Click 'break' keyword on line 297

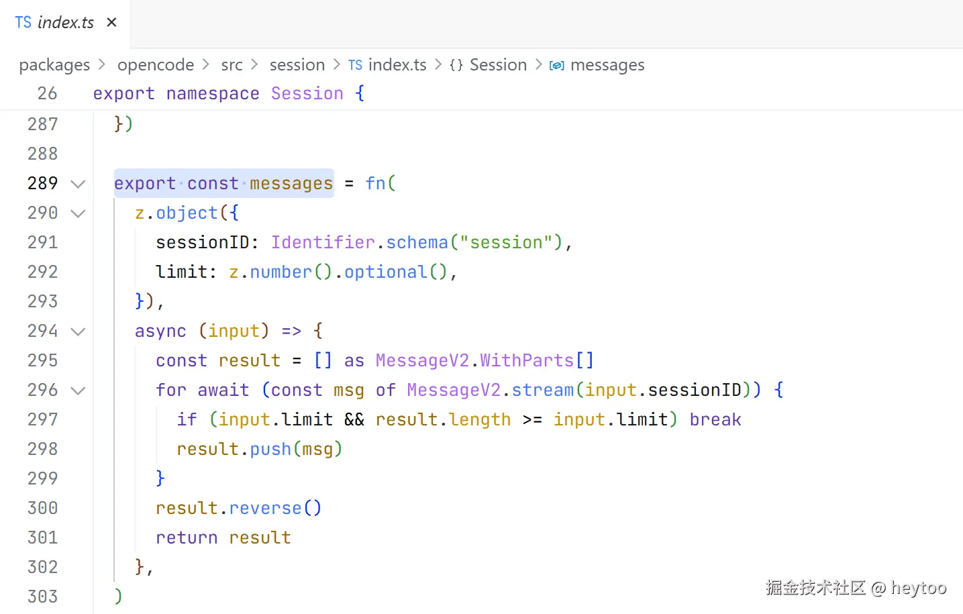point(715,419)
